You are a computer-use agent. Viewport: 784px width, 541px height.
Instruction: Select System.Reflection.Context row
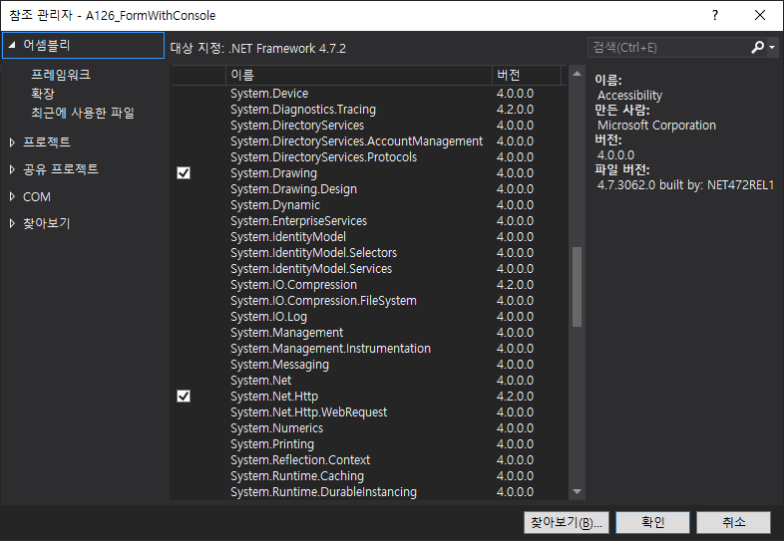[368, 460]
